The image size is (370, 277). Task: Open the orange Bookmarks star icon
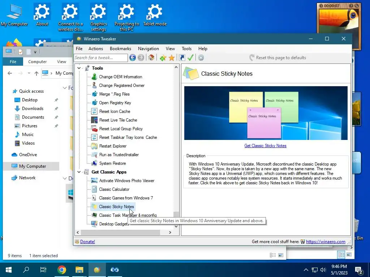pos(172,58)
